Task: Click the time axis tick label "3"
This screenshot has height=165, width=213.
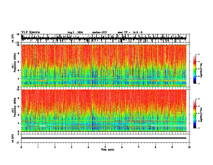Action: click(x=72, y=147)
